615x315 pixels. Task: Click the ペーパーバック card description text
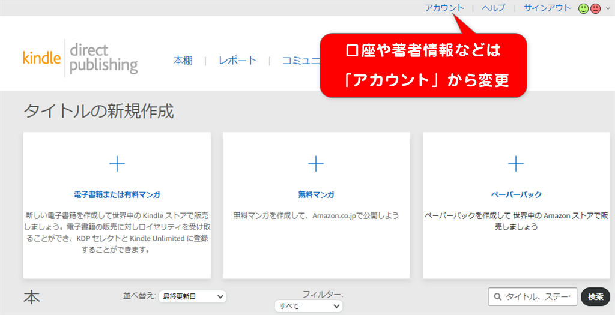(516, 221)
